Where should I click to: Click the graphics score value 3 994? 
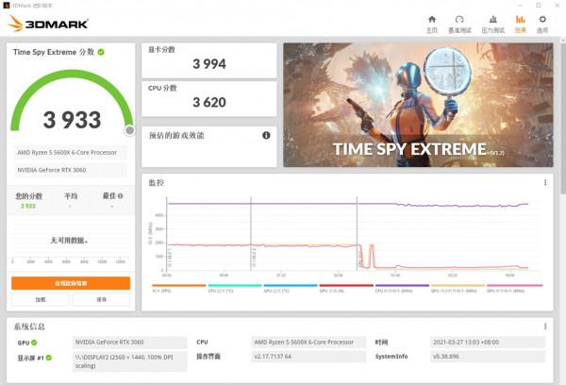(209, 64)
